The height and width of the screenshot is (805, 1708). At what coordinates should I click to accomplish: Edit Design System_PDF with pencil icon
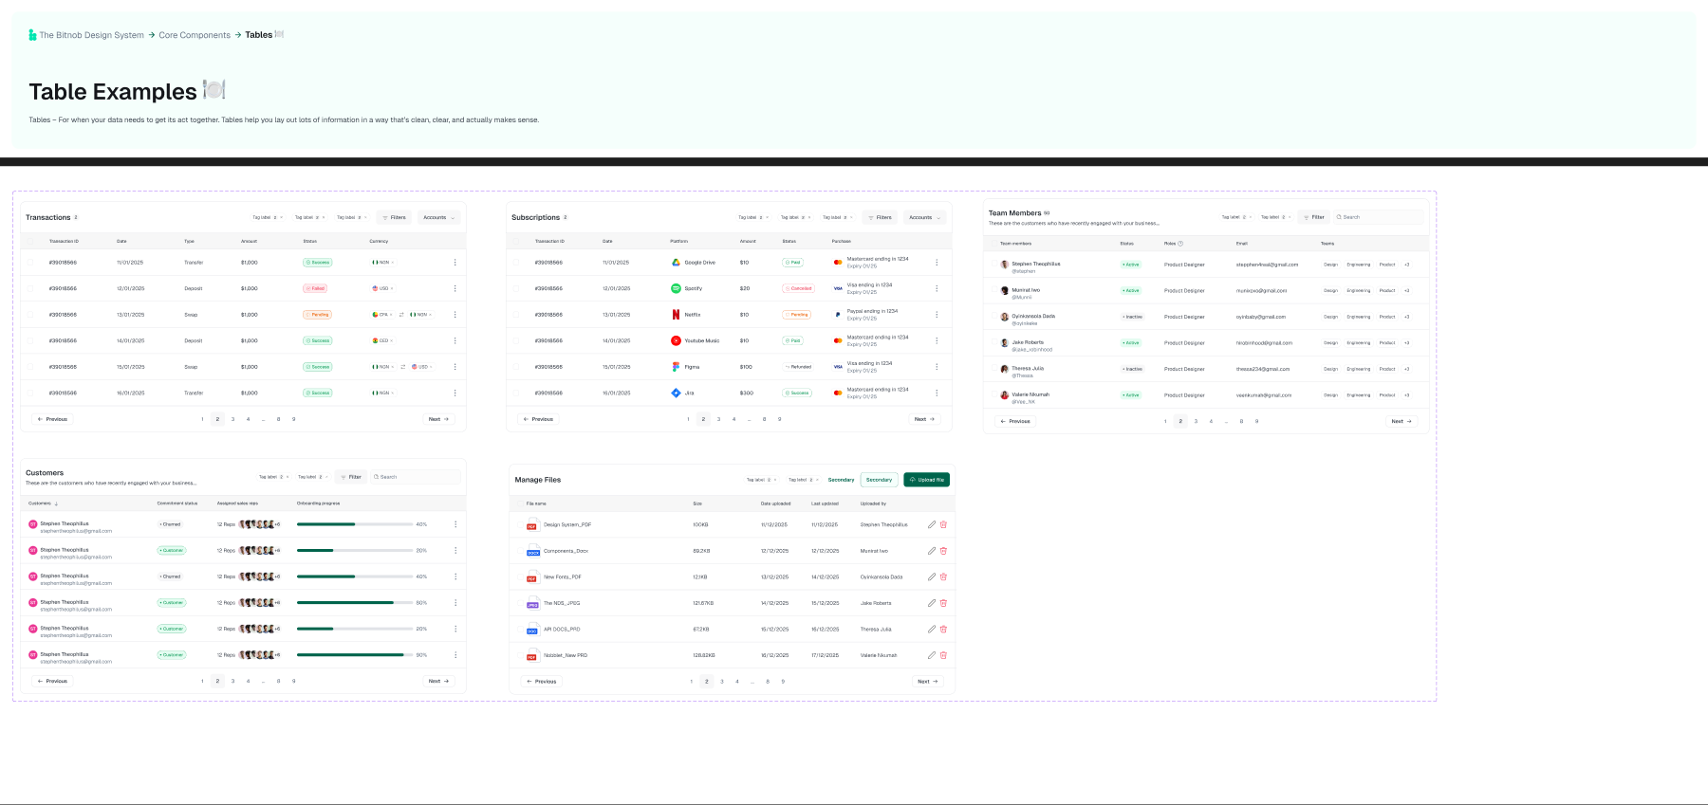click(x=932, y=524)
